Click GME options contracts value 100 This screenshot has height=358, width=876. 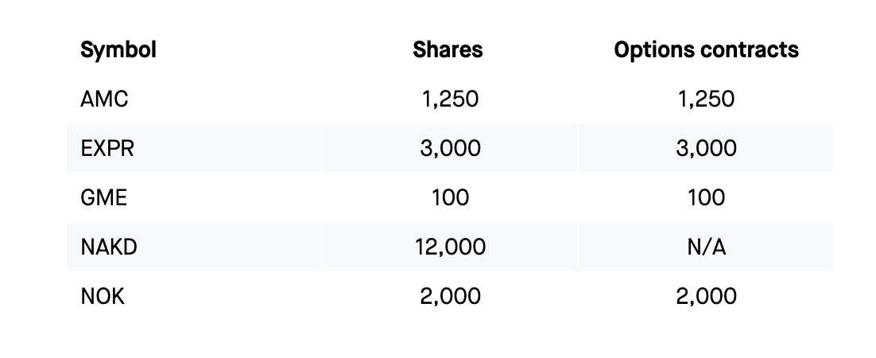[706, 197]
